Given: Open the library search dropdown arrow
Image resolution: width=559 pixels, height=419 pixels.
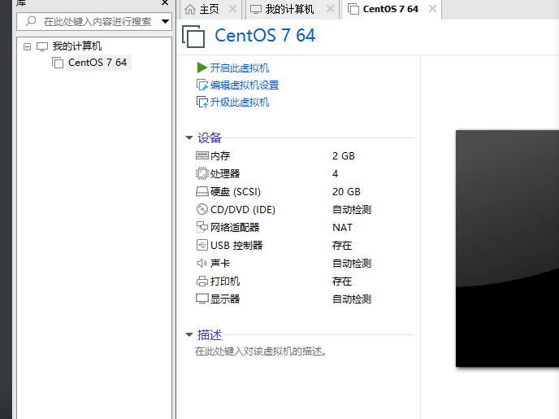Looking at the screenshot, I should click(x=165, y=21).
